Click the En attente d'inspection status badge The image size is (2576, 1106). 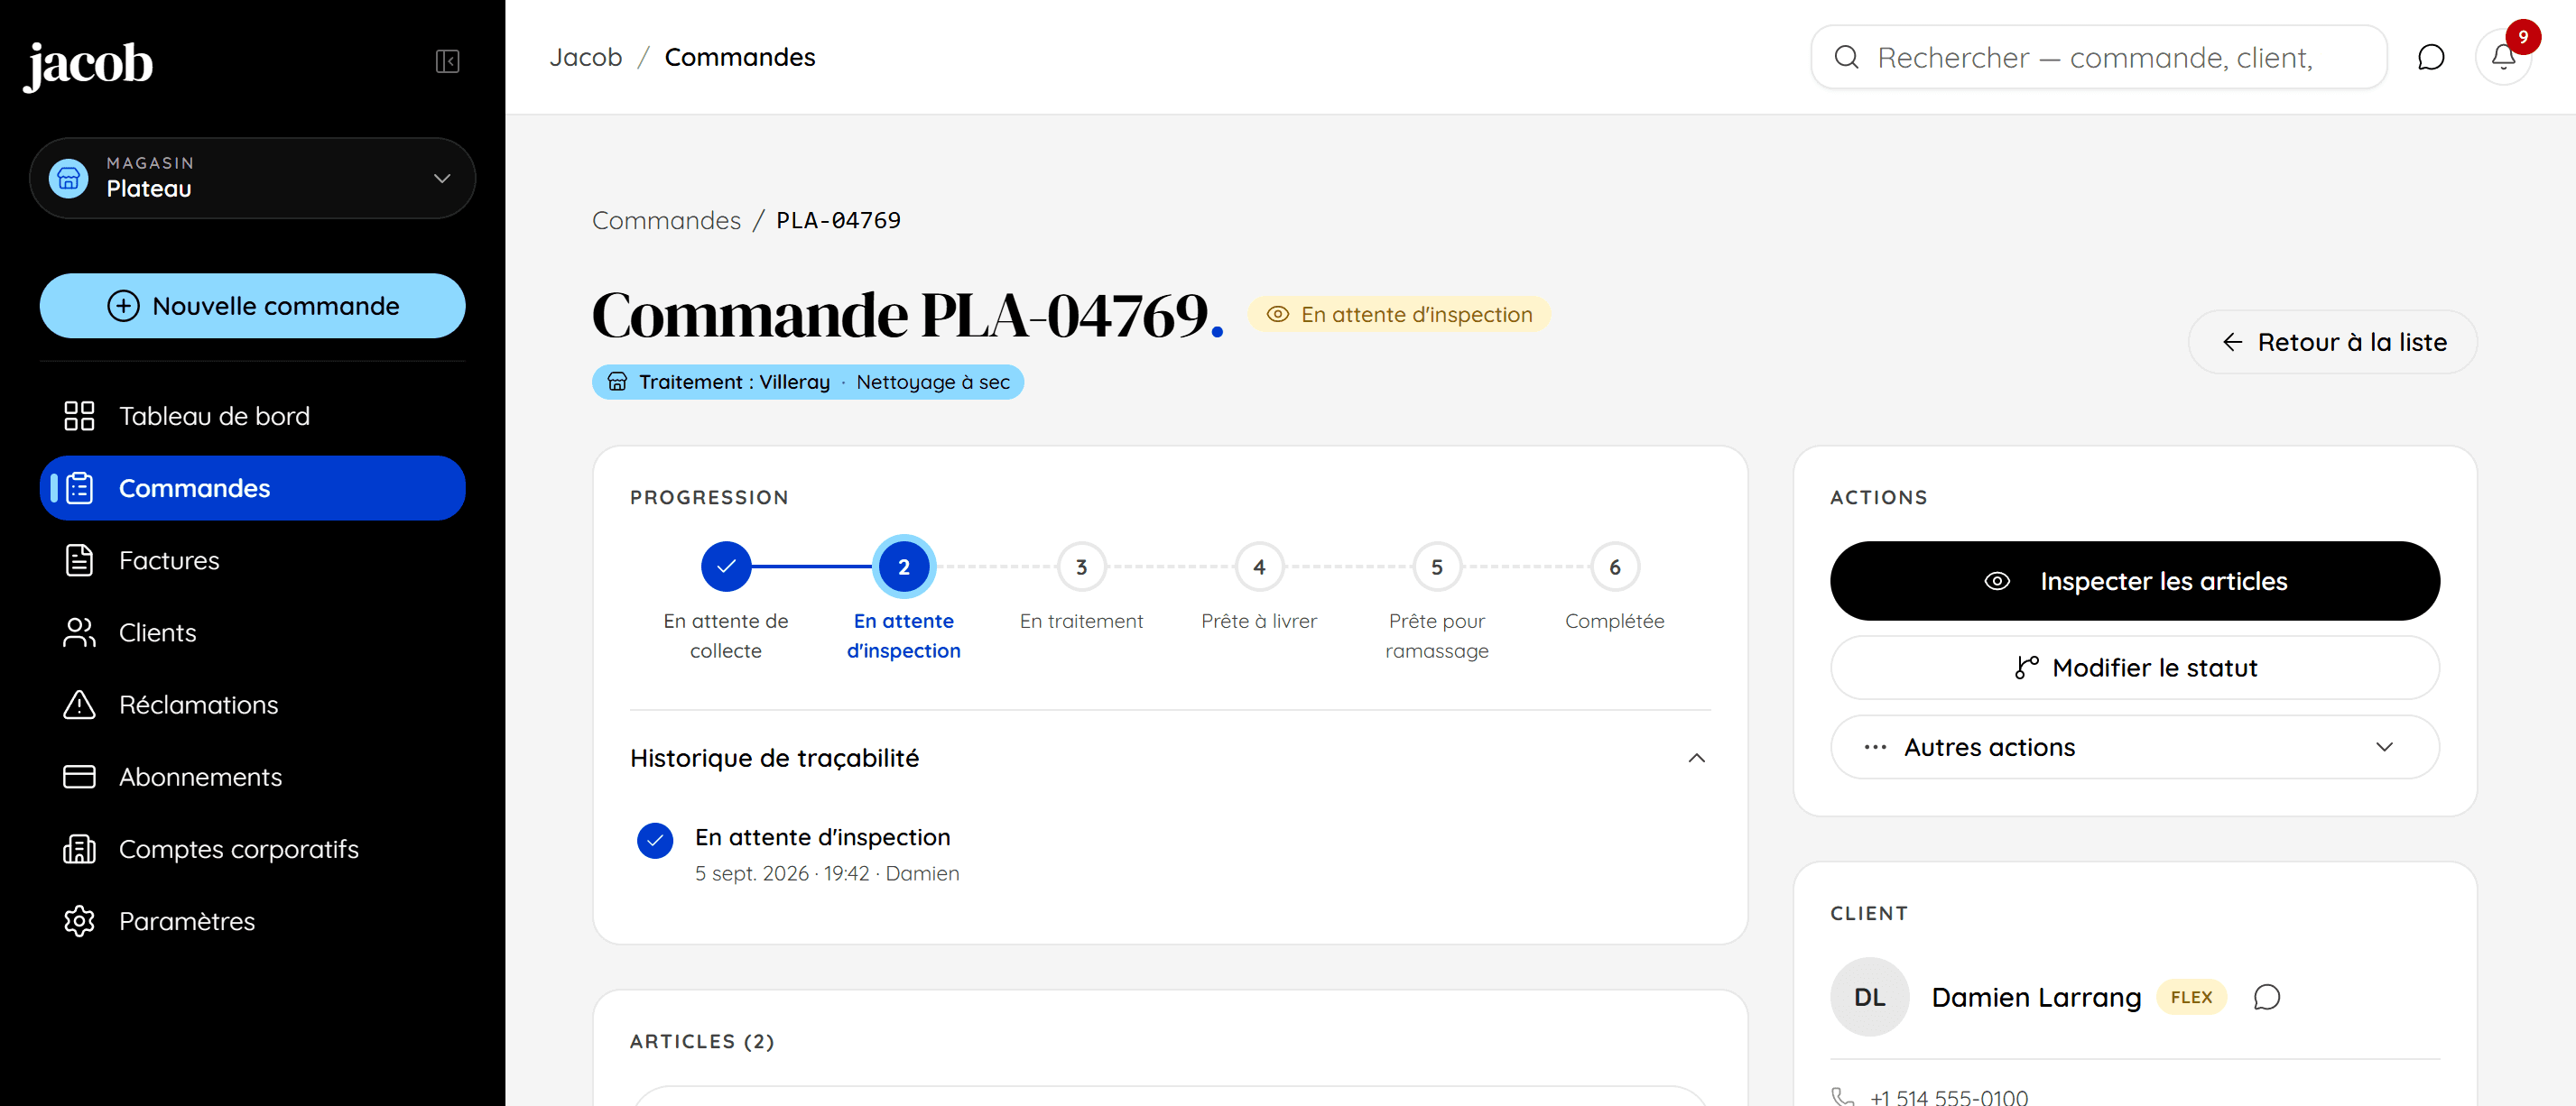1398,315
